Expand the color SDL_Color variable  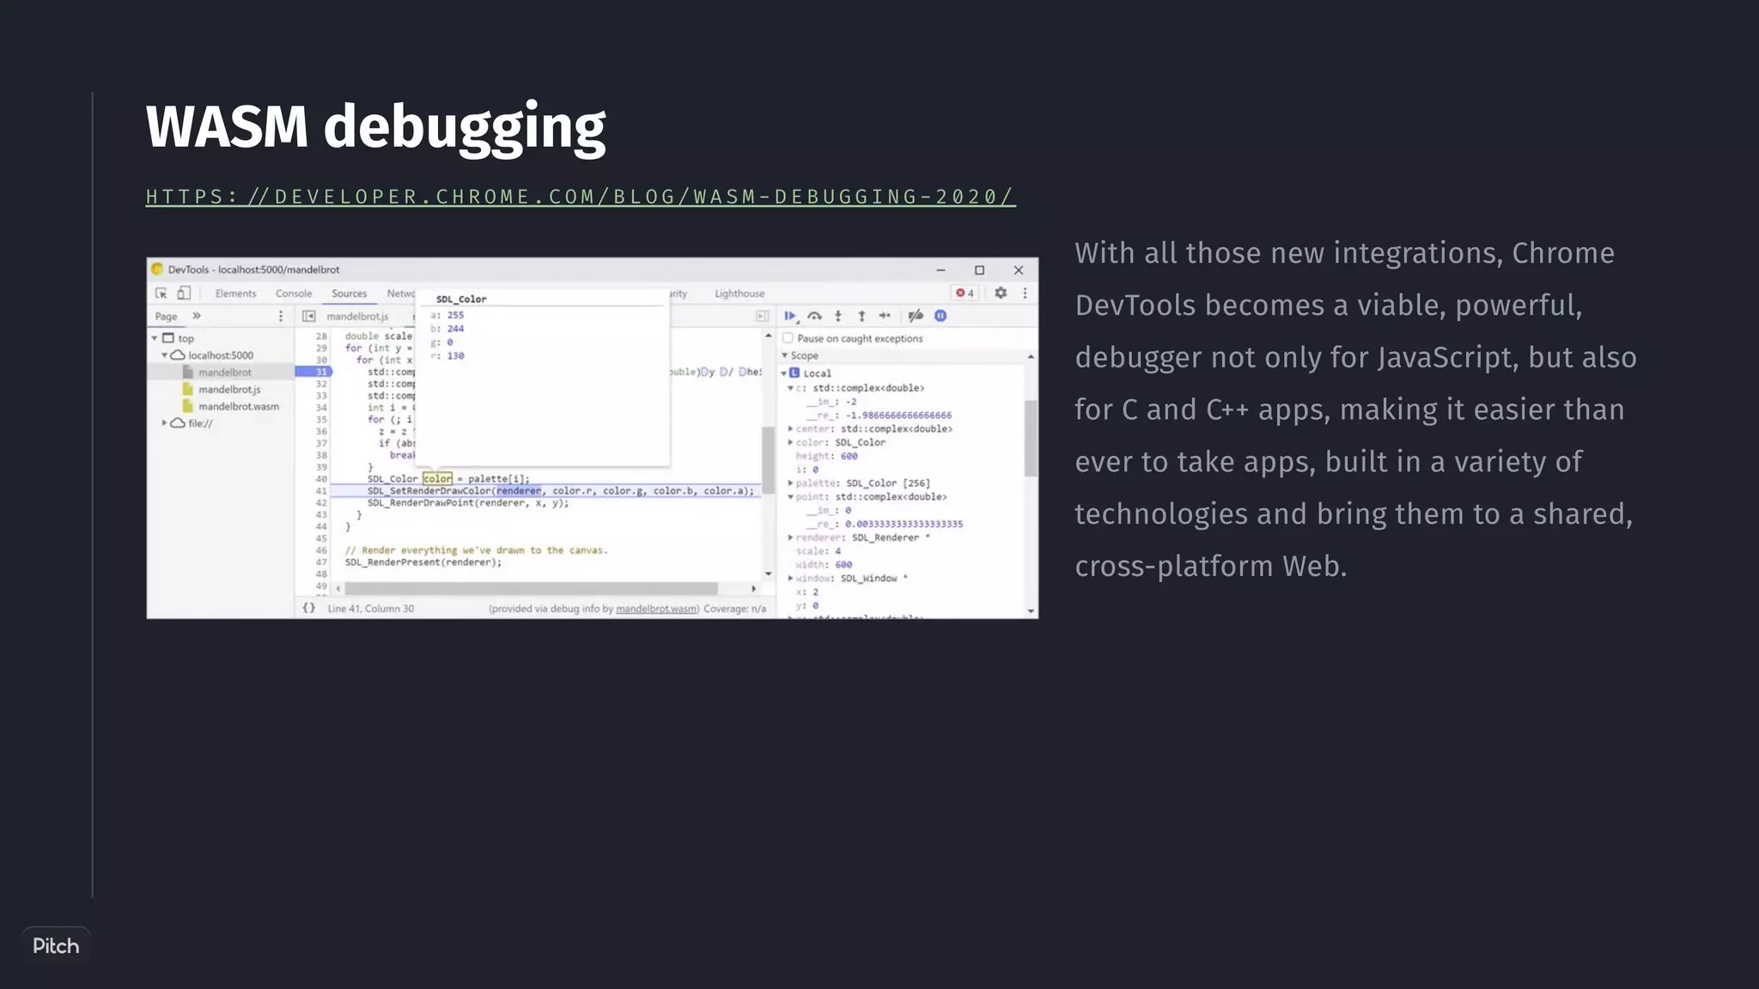tap(790, 442)
